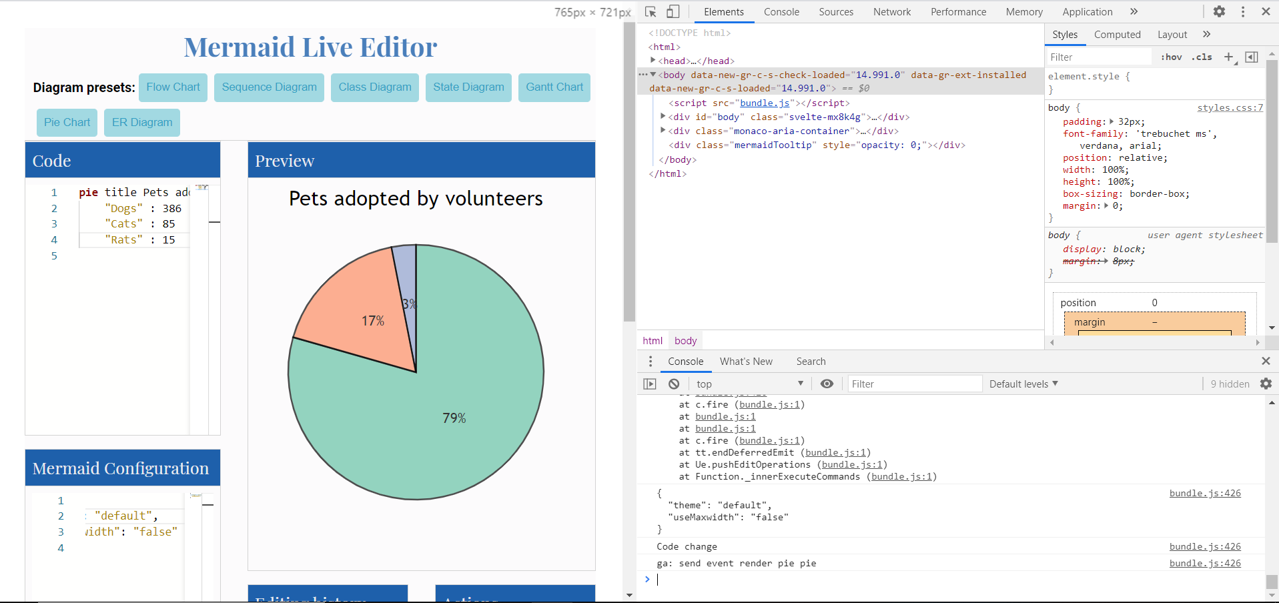Collapse the body element node
Screen dimensions: 1279x603
[x=653, y=75]
